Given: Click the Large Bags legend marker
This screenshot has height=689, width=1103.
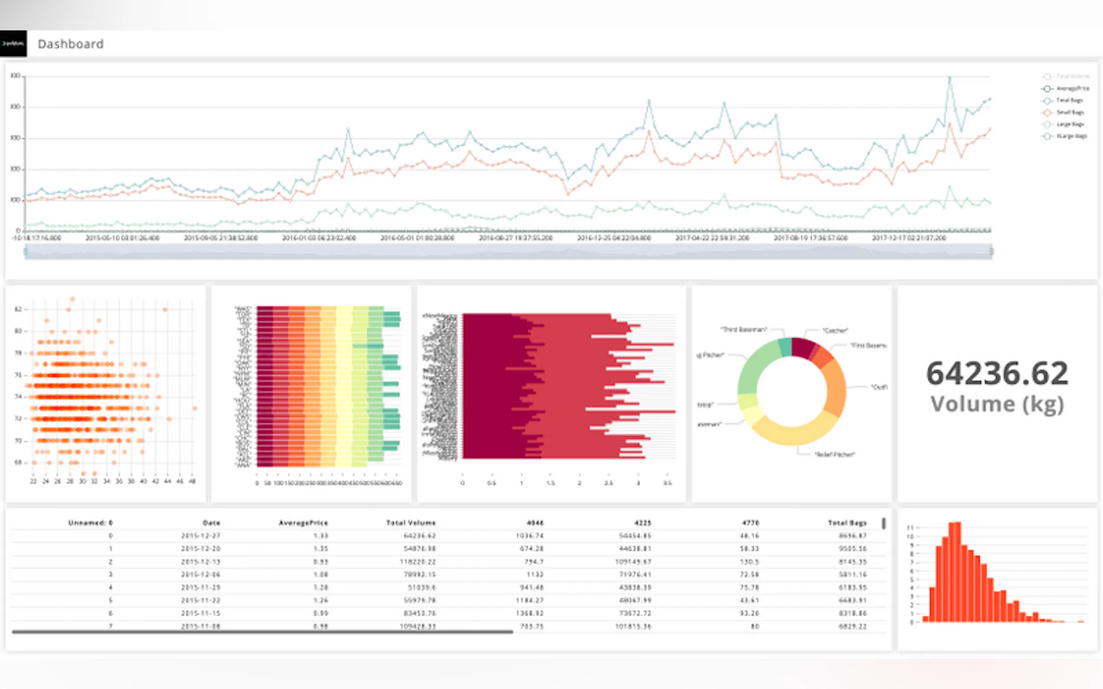Looking at the screenshot, I should click(x=1047, y=125).
